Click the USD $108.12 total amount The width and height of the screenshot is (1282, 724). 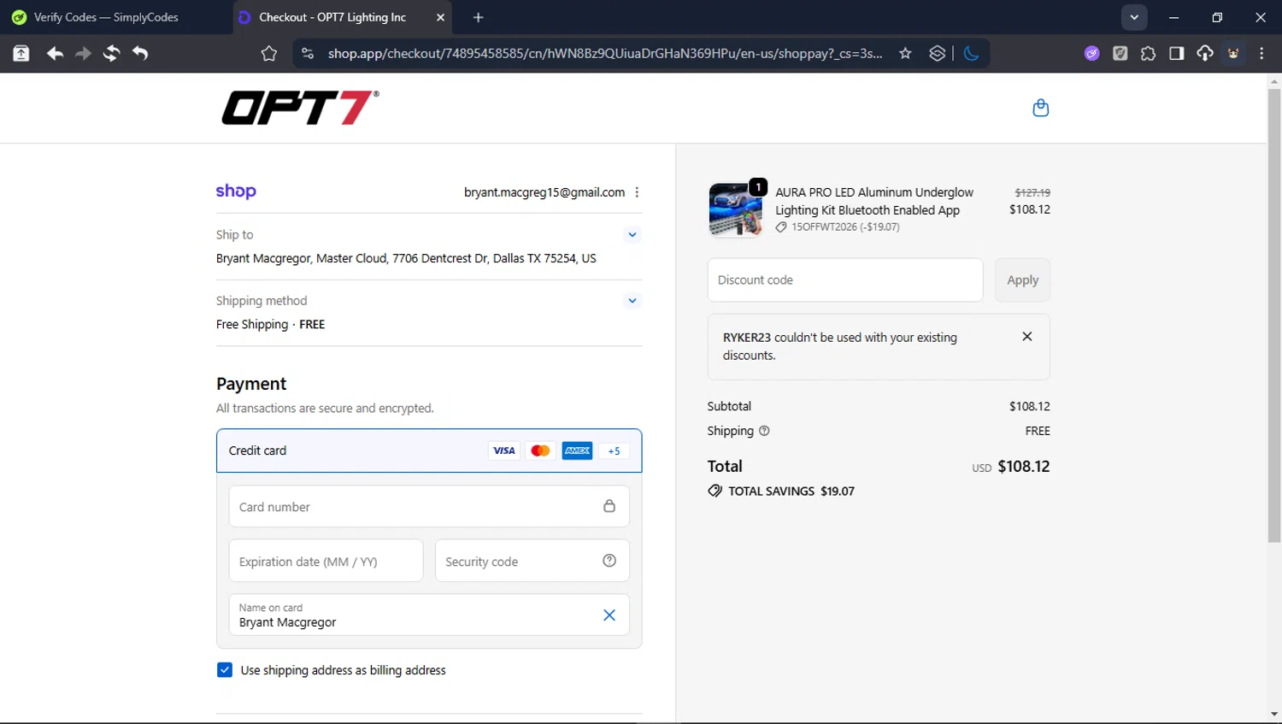click(1010, 467)
